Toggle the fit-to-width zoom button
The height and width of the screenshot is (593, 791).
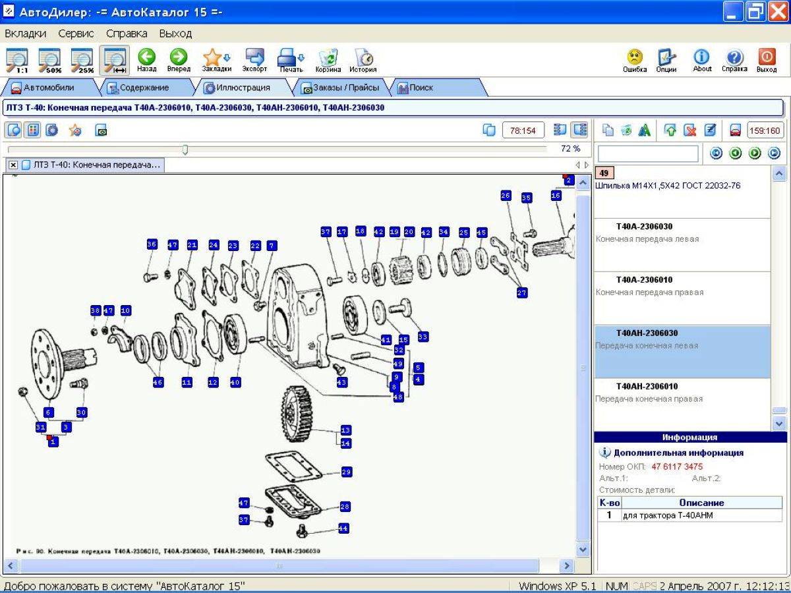115,60
